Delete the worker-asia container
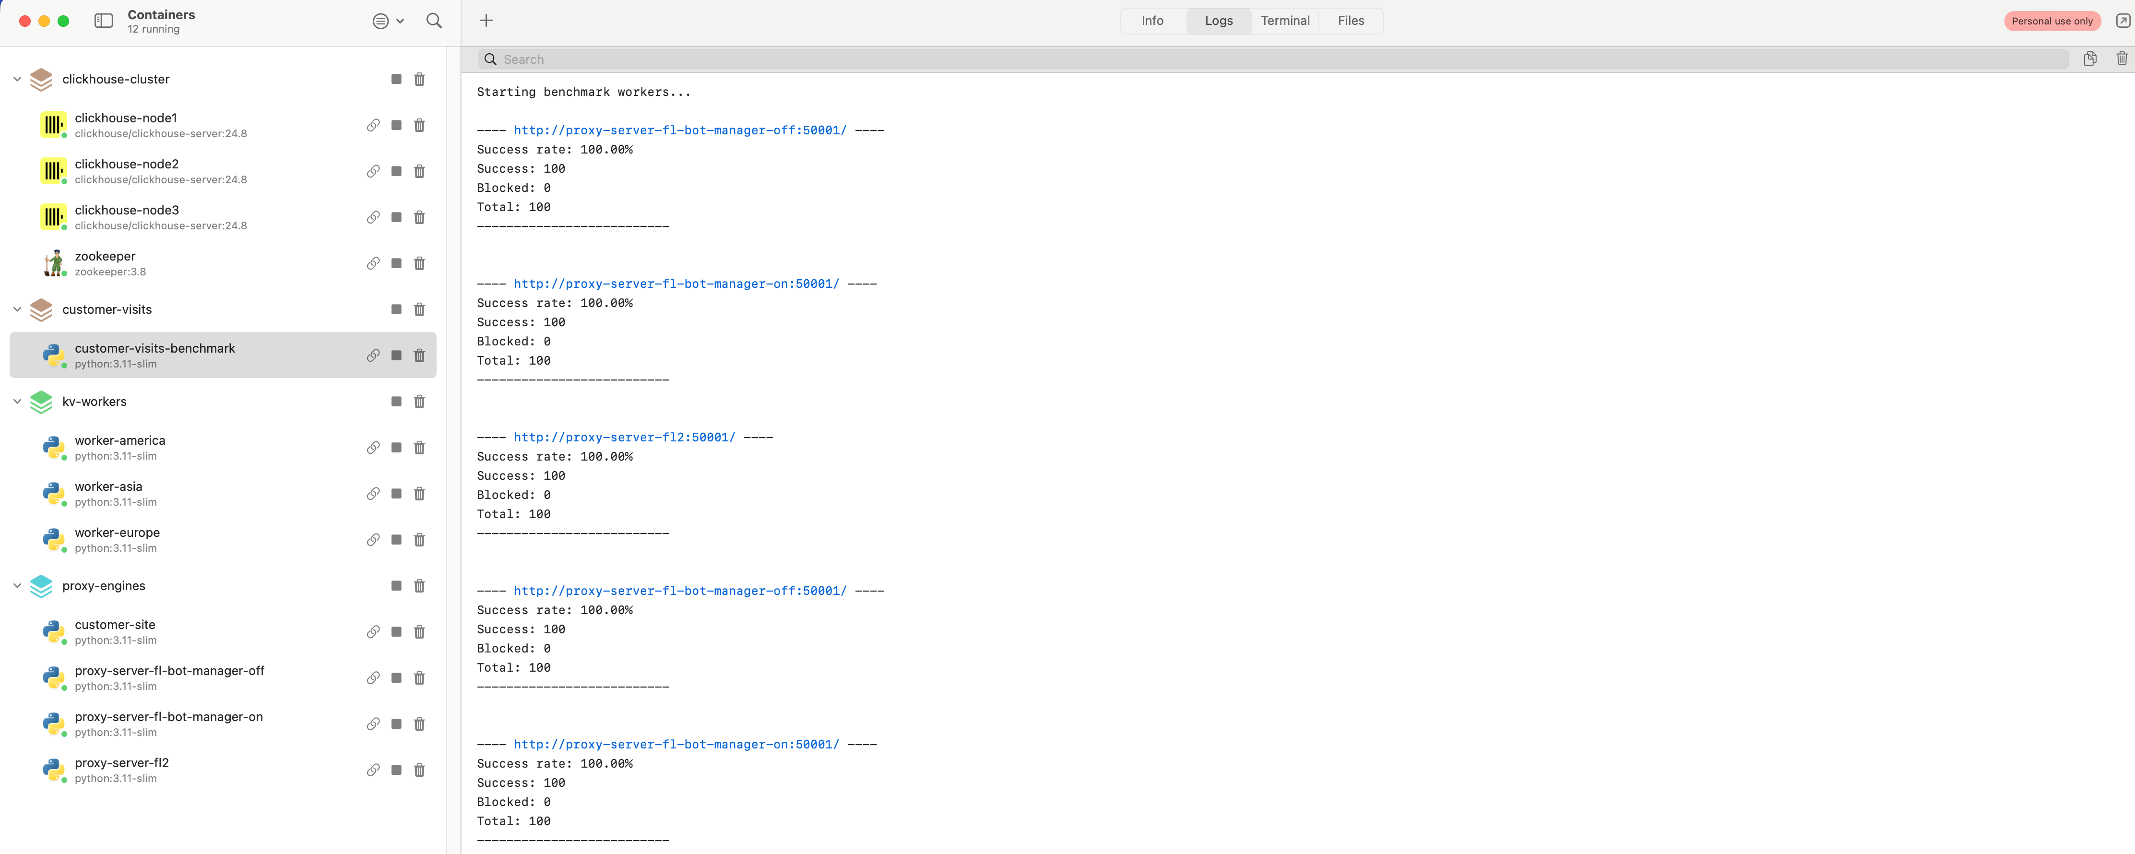The image size is (2135, 854). [x=419, y=494]
